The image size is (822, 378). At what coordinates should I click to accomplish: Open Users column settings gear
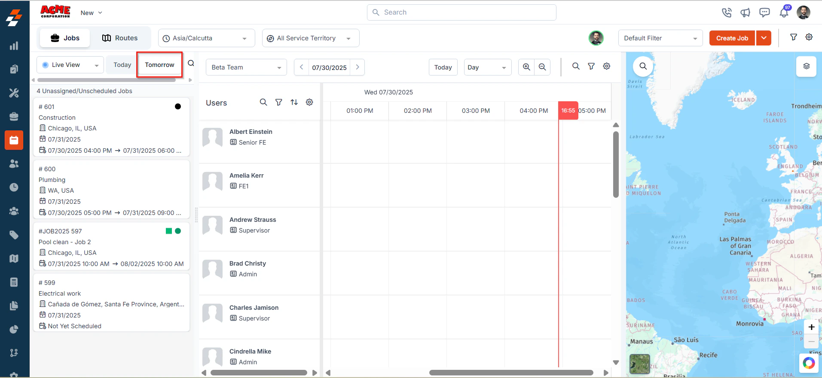[309, 102]
